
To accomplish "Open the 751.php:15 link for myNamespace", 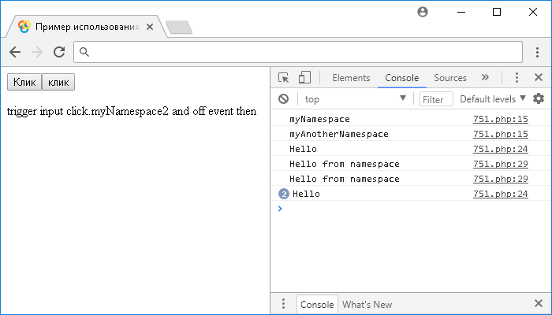I will tap(500, 119).
